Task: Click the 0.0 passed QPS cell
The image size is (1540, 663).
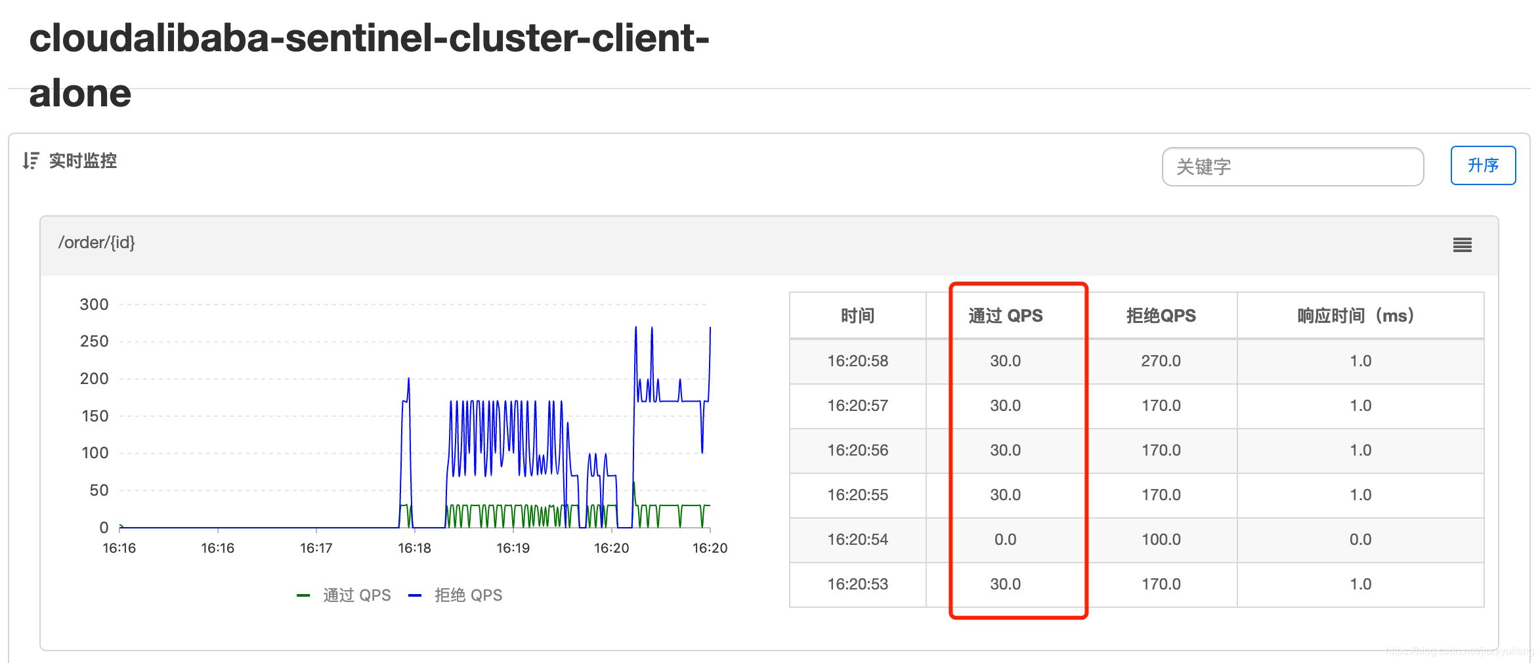Action: tap(1005, 540)
